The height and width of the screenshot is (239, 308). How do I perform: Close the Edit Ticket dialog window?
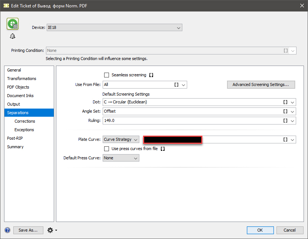[x=302, y=6]
